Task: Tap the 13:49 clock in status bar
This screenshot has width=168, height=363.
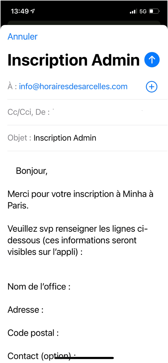Action: 19,11
